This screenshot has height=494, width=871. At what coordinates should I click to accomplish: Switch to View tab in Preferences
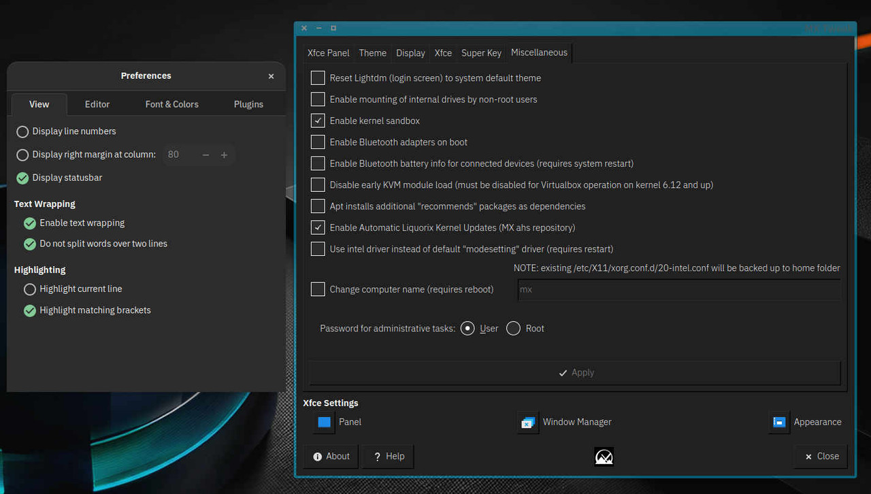click(39, 104)
